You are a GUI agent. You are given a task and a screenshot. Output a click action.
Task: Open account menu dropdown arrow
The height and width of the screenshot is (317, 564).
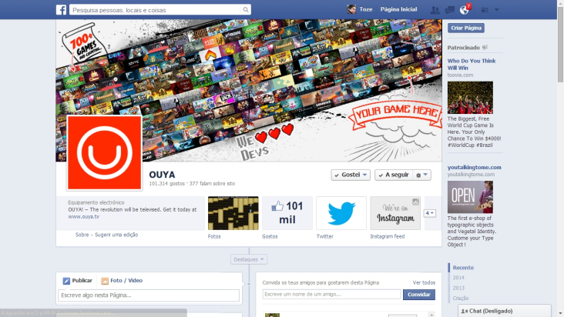[x=497, y=10]
